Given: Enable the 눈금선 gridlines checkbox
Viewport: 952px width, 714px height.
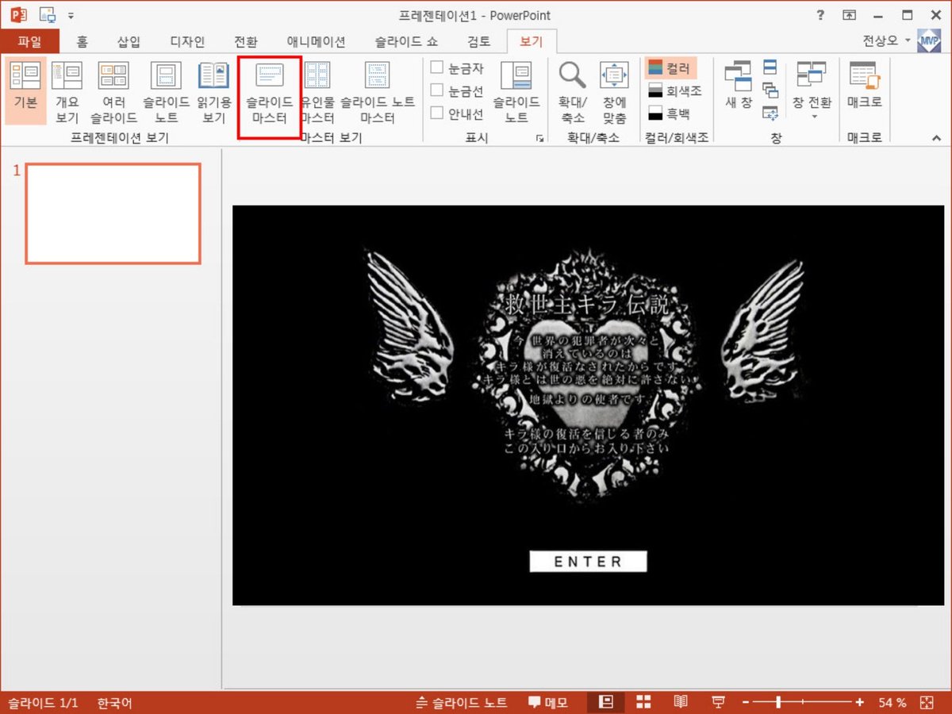Looking at the screenshot, I should pyautogui.click(x=436, y=90).
